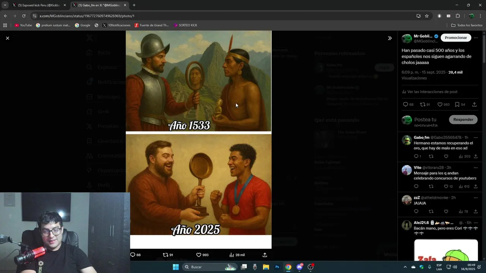Close the photo viewer with the X icon
Viewport: 486px width, 273px height.
pos(7,38)
